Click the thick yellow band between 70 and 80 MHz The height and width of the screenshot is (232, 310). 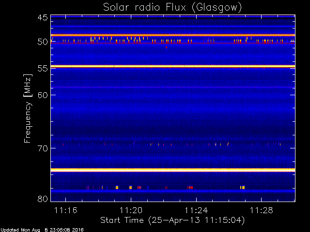tap(173, 170)
